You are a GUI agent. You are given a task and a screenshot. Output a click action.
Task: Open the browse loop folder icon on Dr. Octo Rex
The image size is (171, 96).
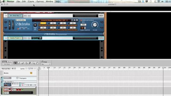(x=75, y=20)
